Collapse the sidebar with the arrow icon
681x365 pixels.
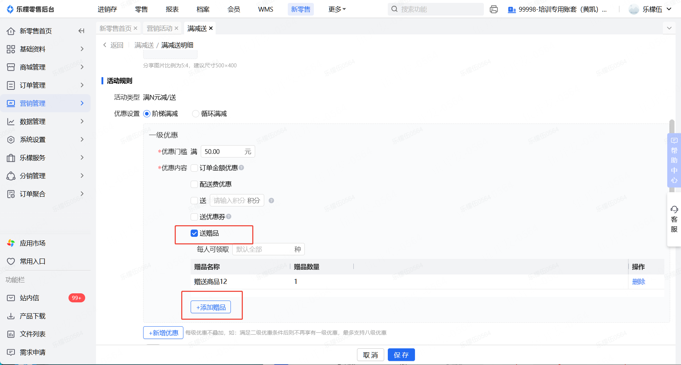point(82,31)
